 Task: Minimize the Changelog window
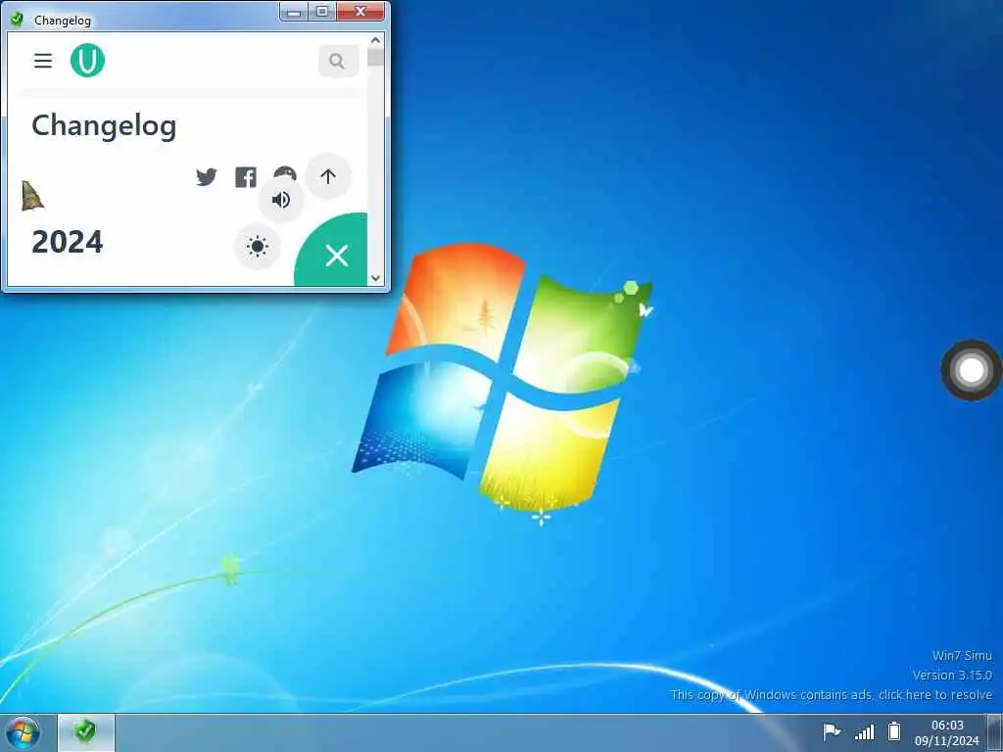tap(294, 12)
